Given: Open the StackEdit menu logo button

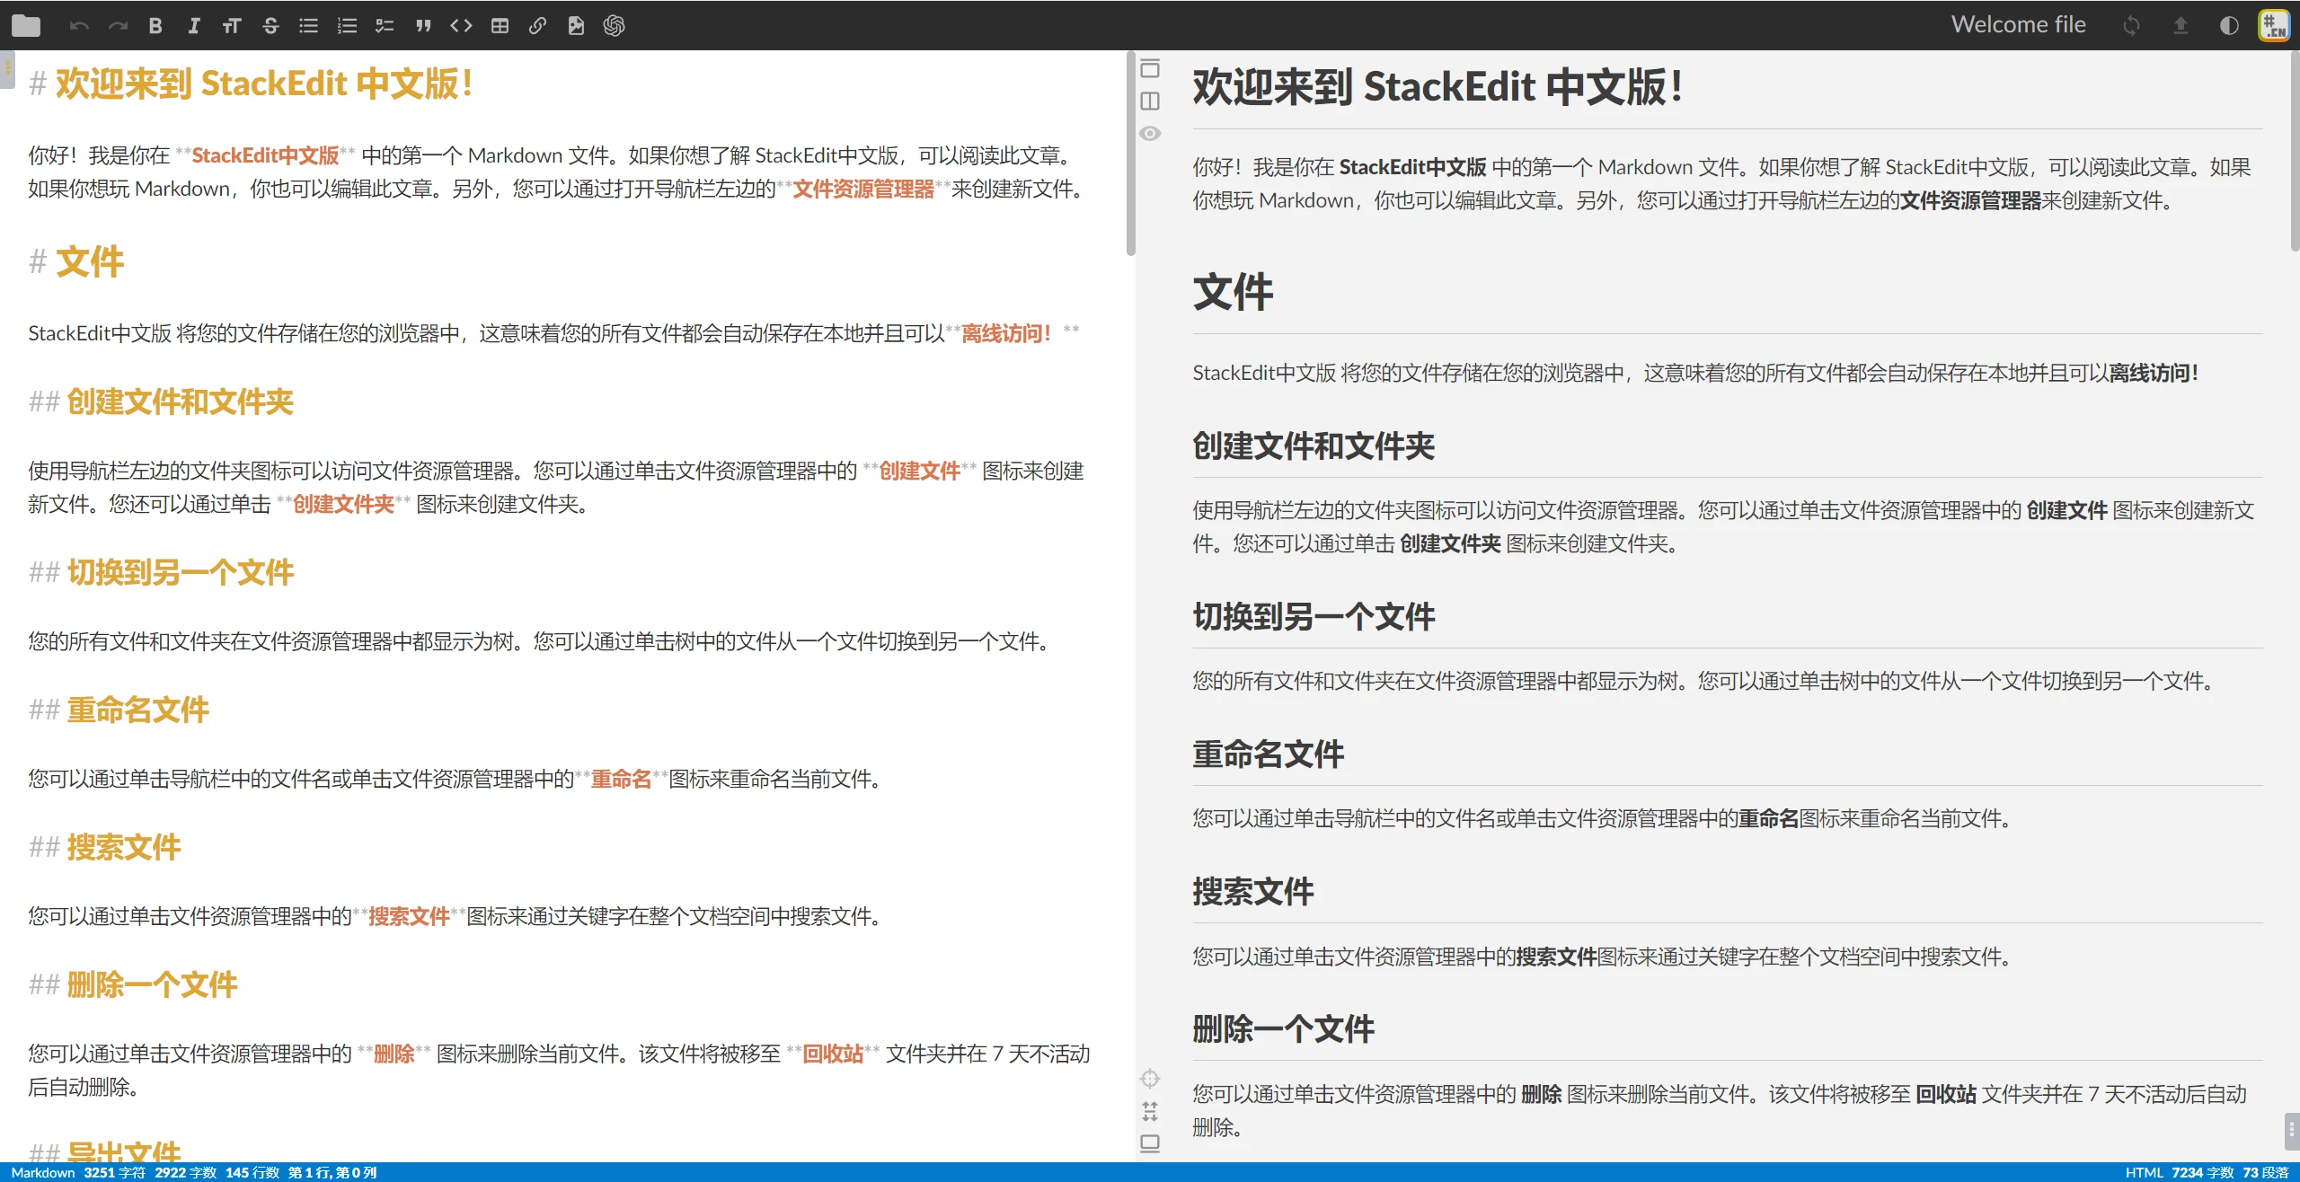Looking at the screenshot, I should coord(2275,25).
